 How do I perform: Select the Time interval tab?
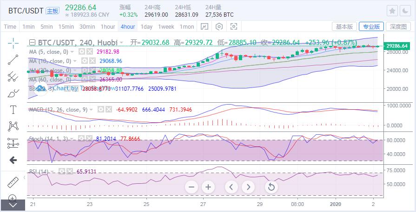pos(10,27)
